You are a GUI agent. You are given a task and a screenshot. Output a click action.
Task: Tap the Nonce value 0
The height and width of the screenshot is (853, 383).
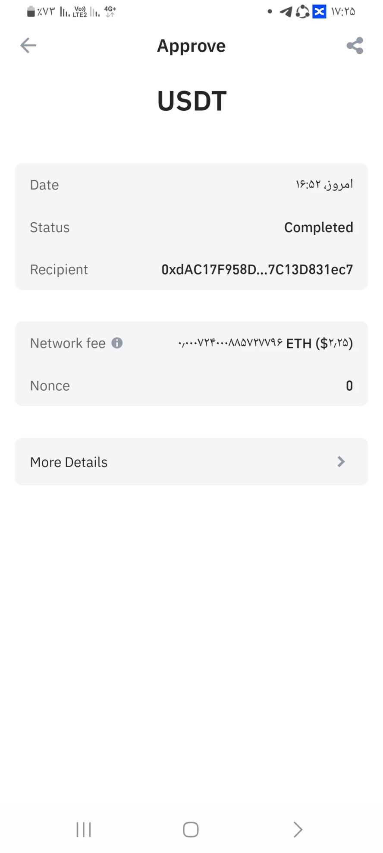(x=349, y=386)
